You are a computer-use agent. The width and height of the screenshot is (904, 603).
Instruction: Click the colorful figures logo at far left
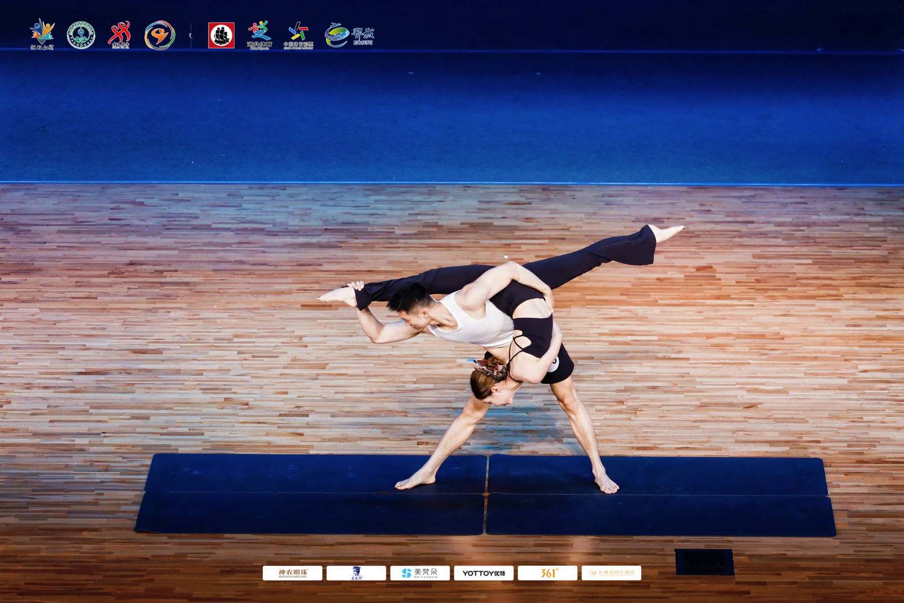tap(42, 34)
